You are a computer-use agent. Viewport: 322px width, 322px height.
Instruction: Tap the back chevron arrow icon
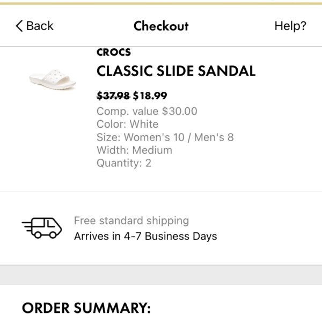point(19,26)
